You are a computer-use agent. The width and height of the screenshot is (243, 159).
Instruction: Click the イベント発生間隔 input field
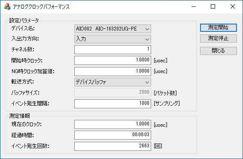(112, 104)
